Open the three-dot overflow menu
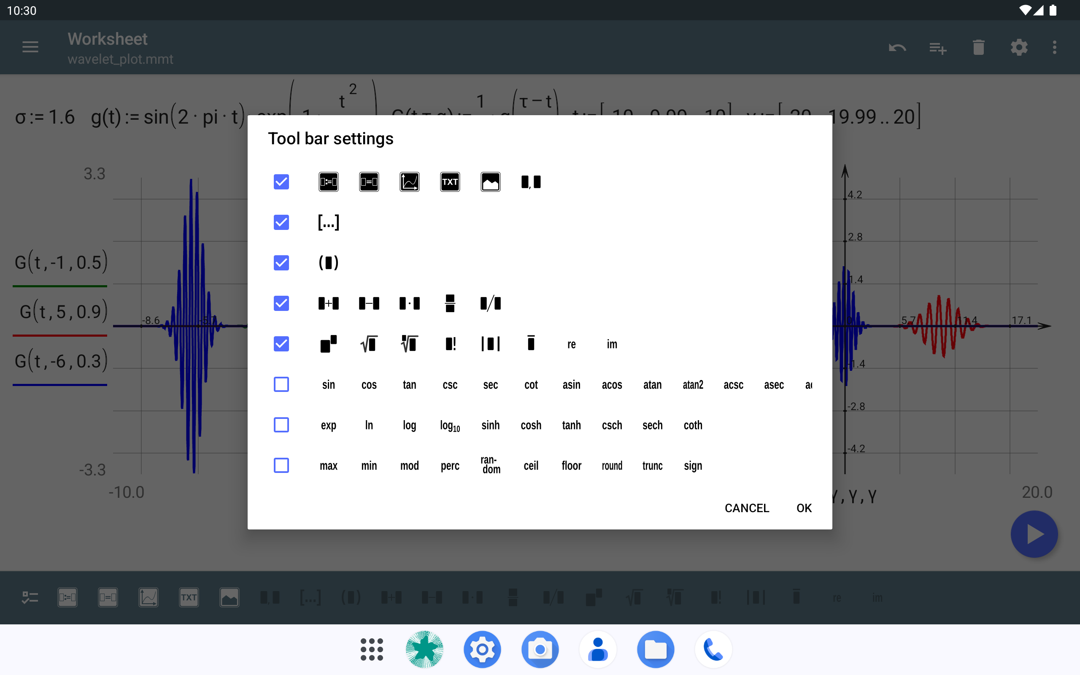Viewport: 1080px width, 675px height. coord(1055,47)
